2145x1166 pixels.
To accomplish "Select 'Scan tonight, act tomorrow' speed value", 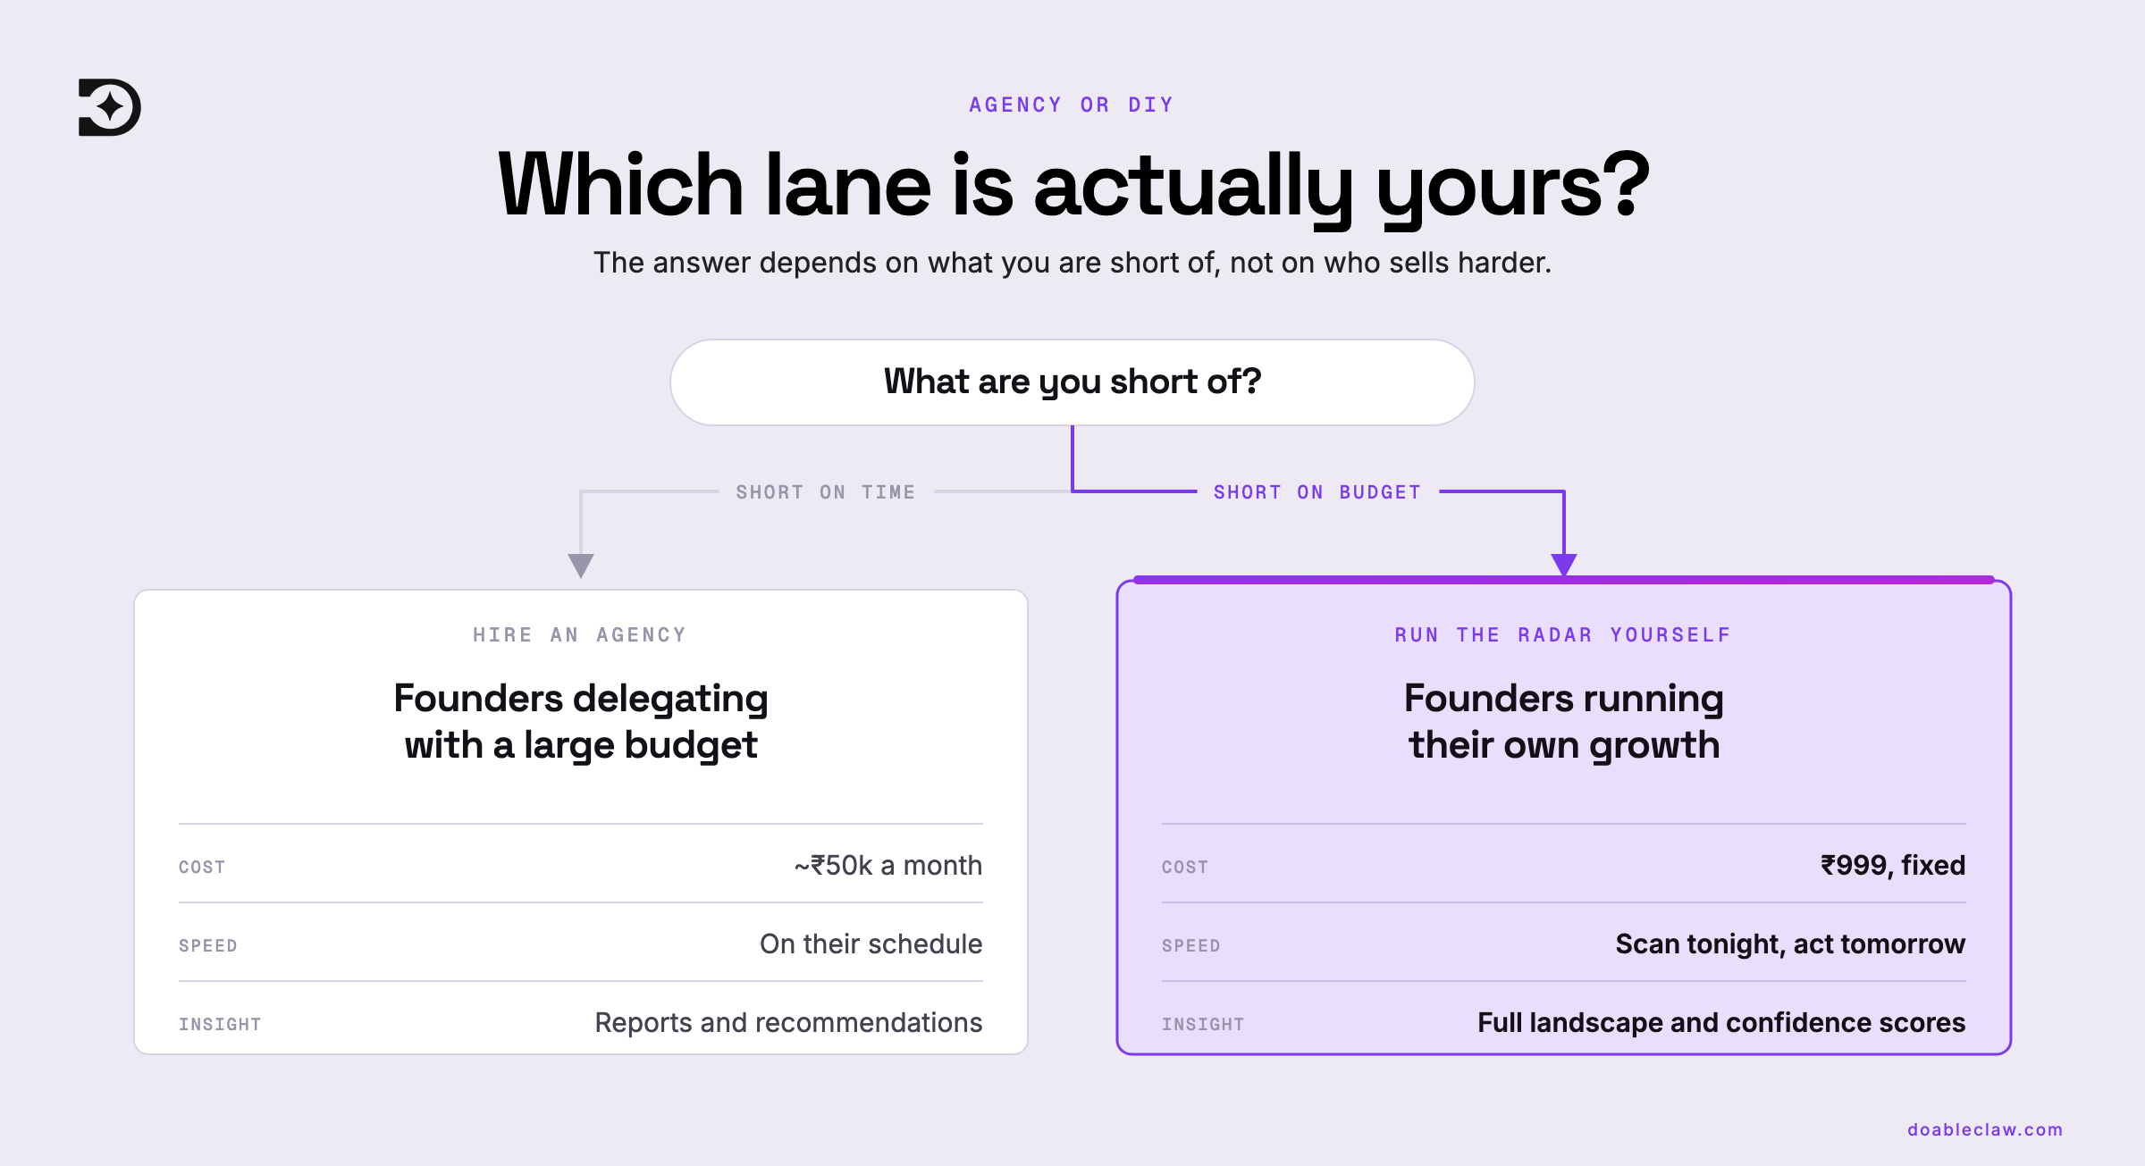I will (x=1790, y=944).
